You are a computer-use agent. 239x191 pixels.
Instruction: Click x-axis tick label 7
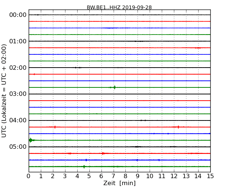coord(113,176)
